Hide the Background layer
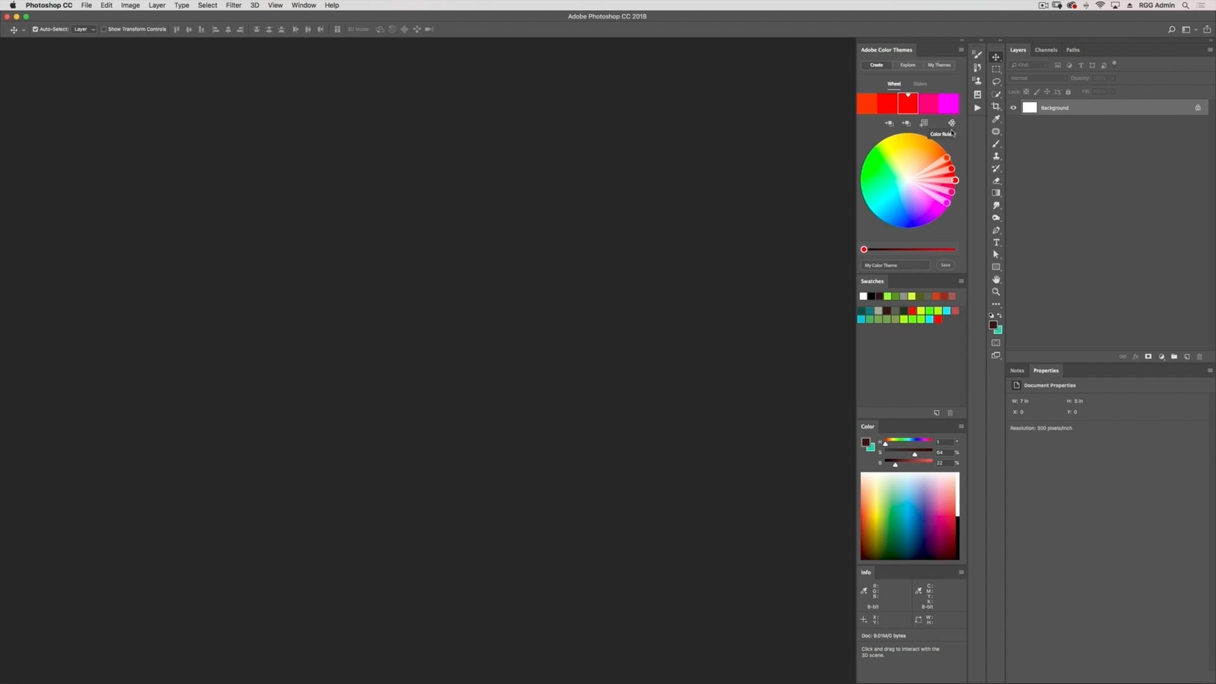1216x684 pixels. (1012, 107)
